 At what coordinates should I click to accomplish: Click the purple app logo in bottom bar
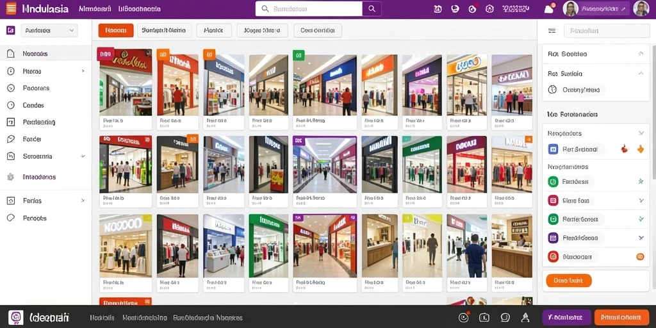point(15,318)
